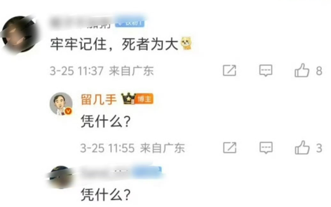The height and width of the screenshot is (207, 331).
Task: Tap the orange 博主 badge
Action: (145, 99)
